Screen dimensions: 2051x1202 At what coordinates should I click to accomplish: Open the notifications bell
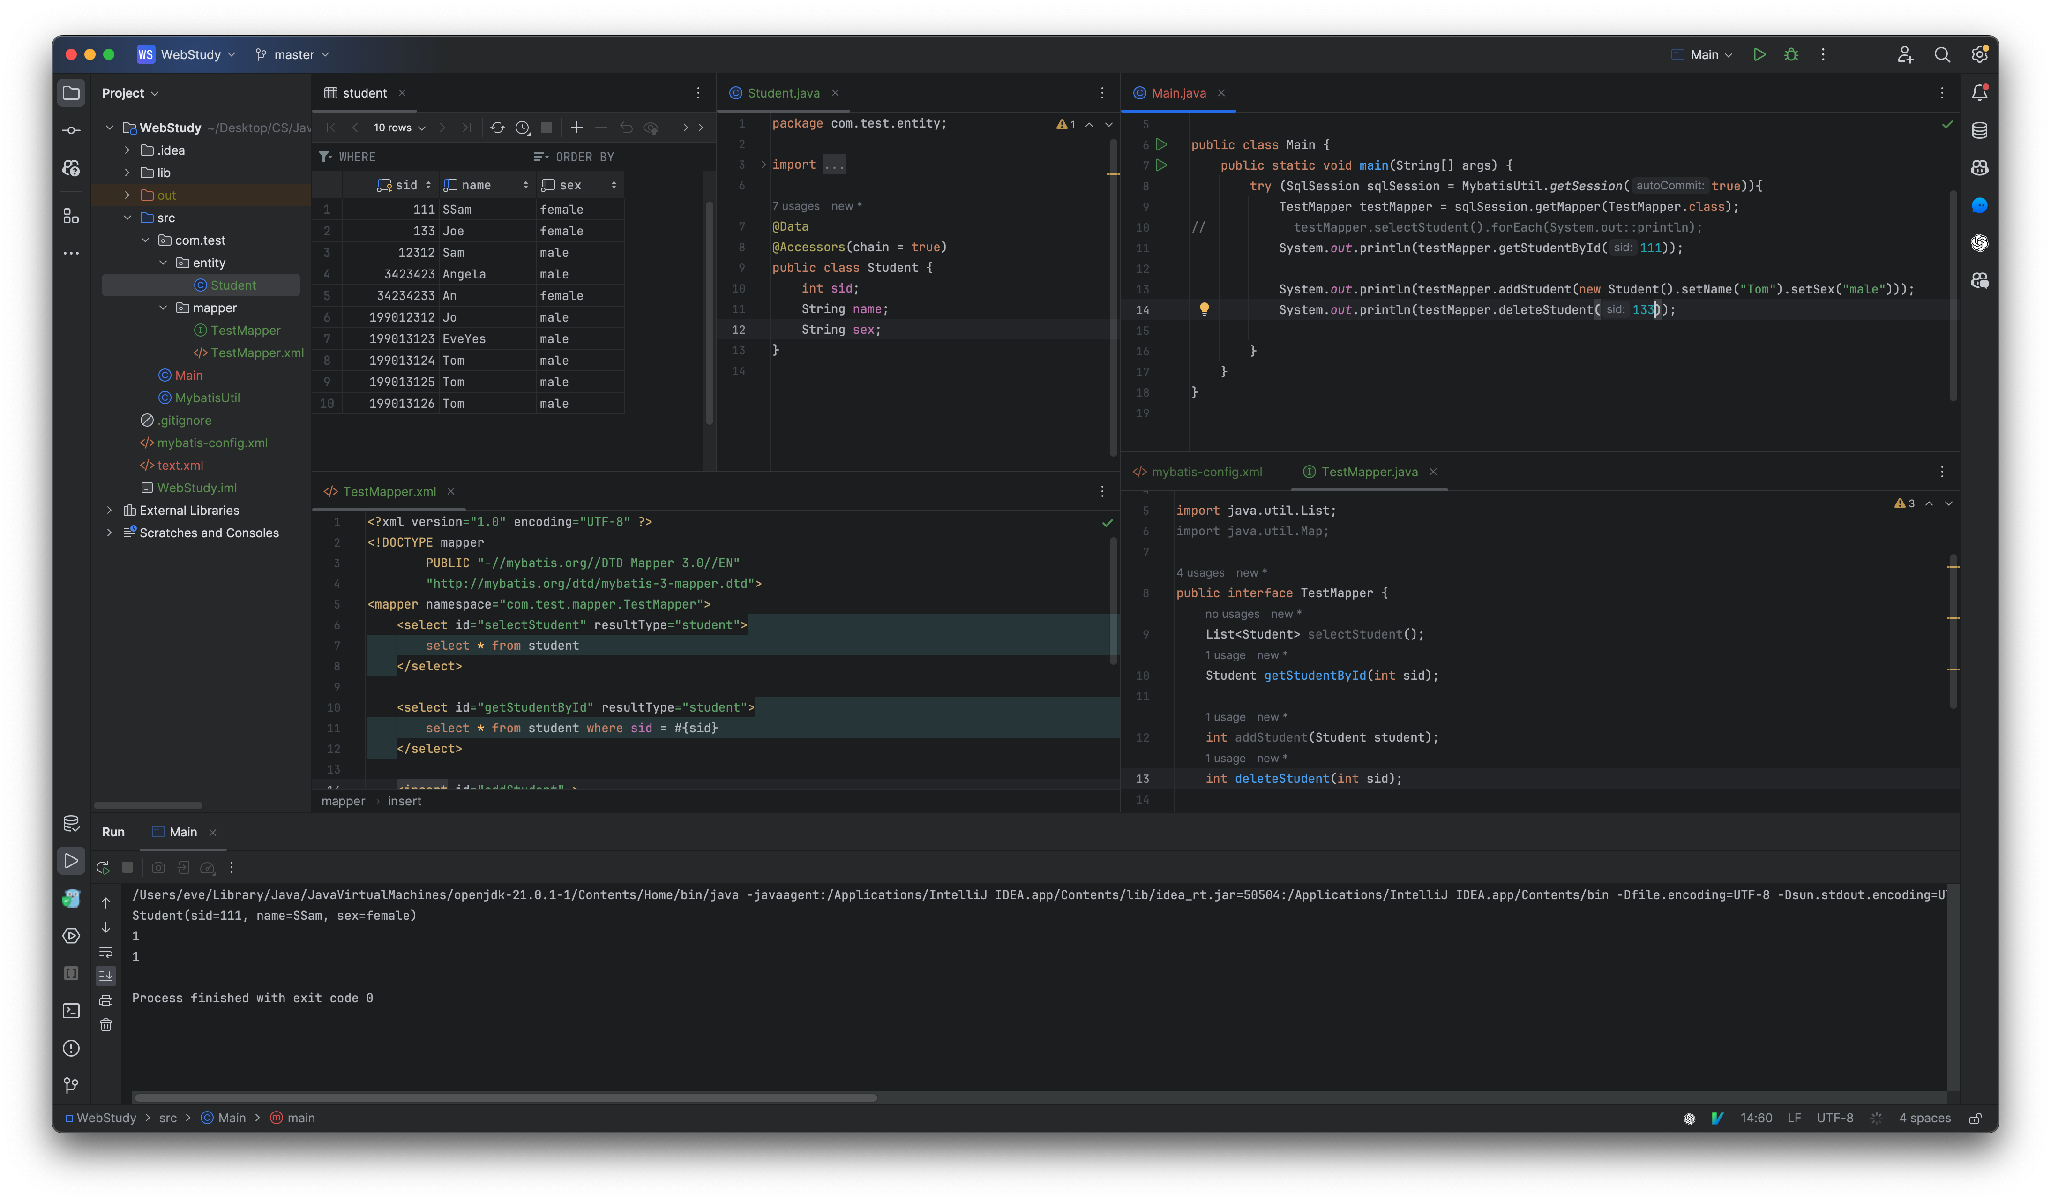(x=1981, y=92)
